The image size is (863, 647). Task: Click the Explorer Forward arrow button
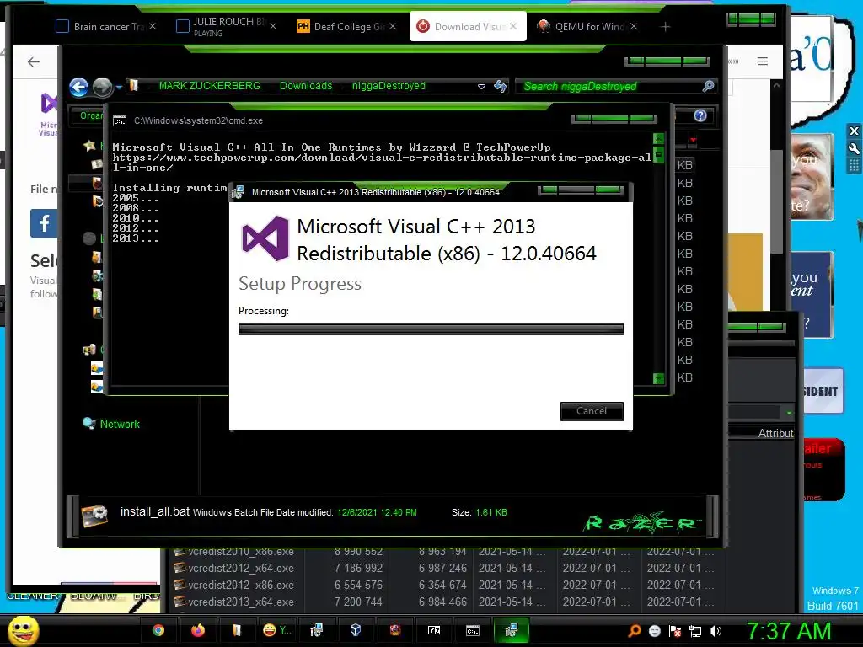click(102, 87)
